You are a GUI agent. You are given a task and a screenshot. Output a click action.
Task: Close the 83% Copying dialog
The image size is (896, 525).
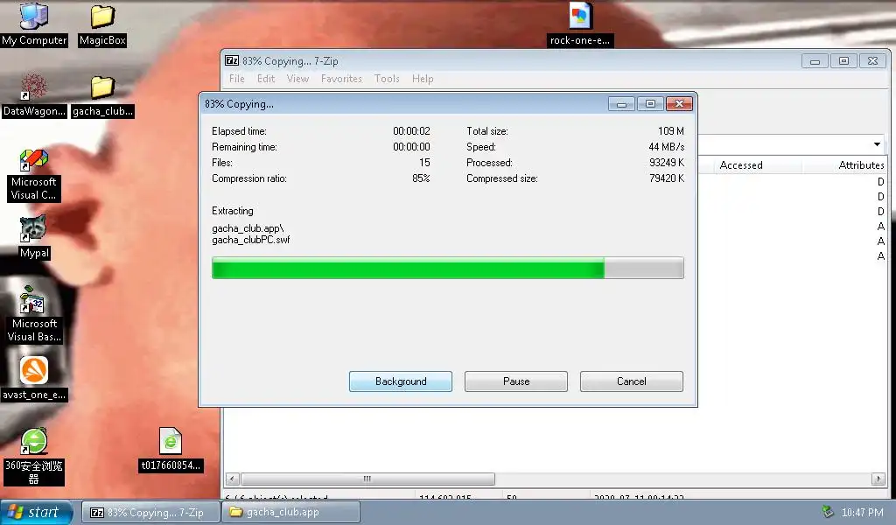pos(679,104)
